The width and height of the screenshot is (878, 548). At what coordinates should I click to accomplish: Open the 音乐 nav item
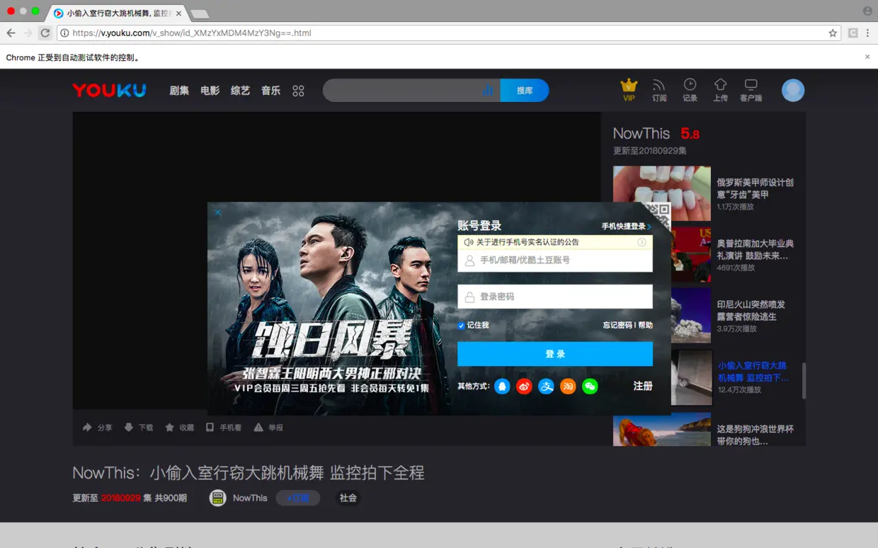[270, 91]
